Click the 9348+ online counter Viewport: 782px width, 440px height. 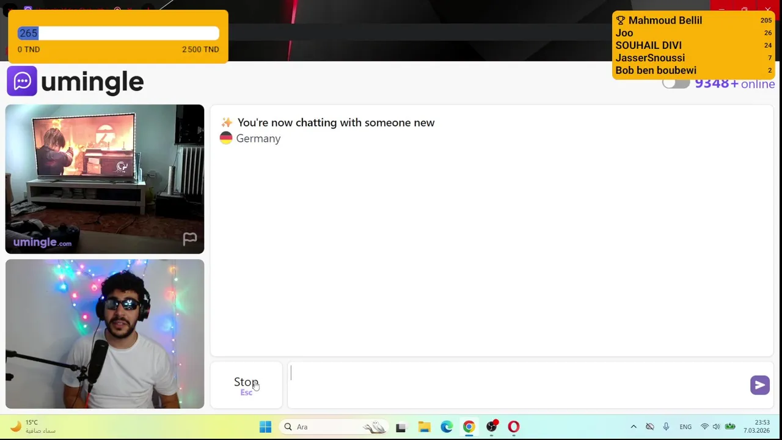[x=734, y=84]
